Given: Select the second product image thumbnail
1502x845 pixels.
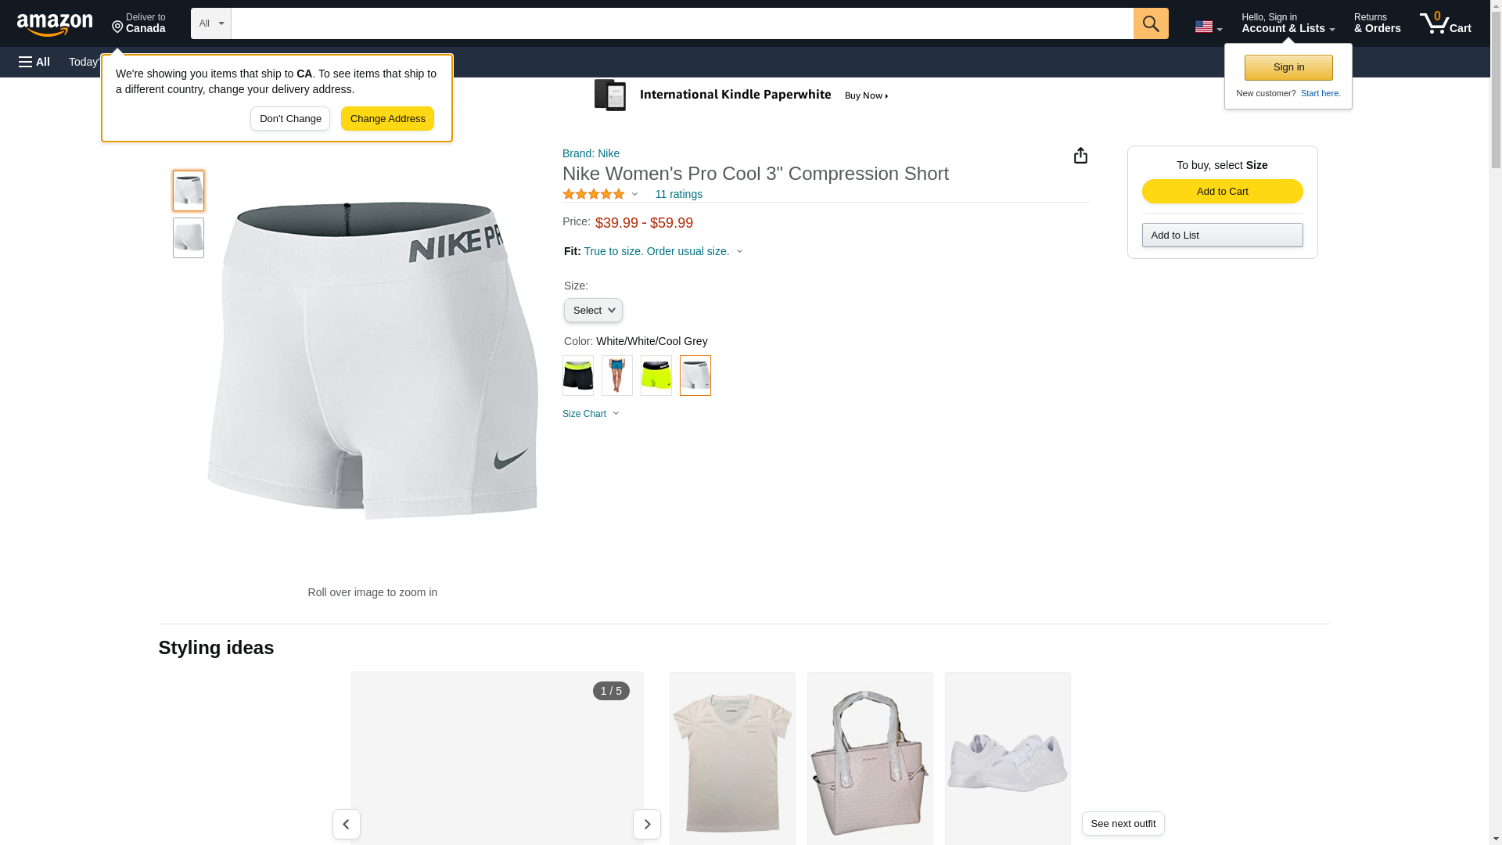Looking at the screenshot, I should coord(189,238).
